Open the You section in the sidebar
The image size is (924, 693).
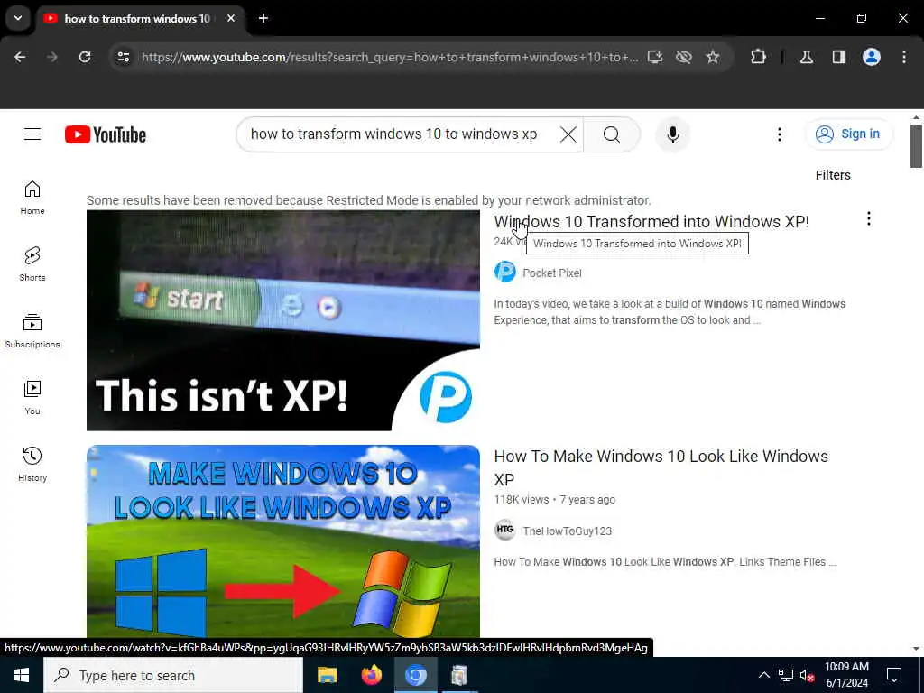point(32,398)
